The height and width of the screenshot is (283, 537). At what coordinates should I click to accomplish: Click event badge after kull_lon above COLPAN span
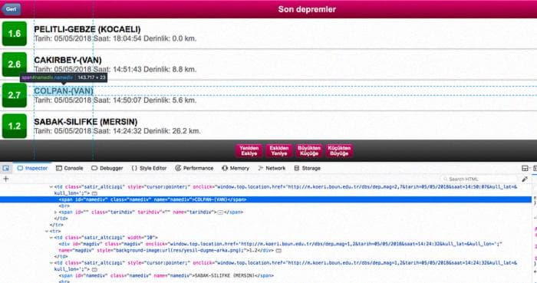point(94,193)
